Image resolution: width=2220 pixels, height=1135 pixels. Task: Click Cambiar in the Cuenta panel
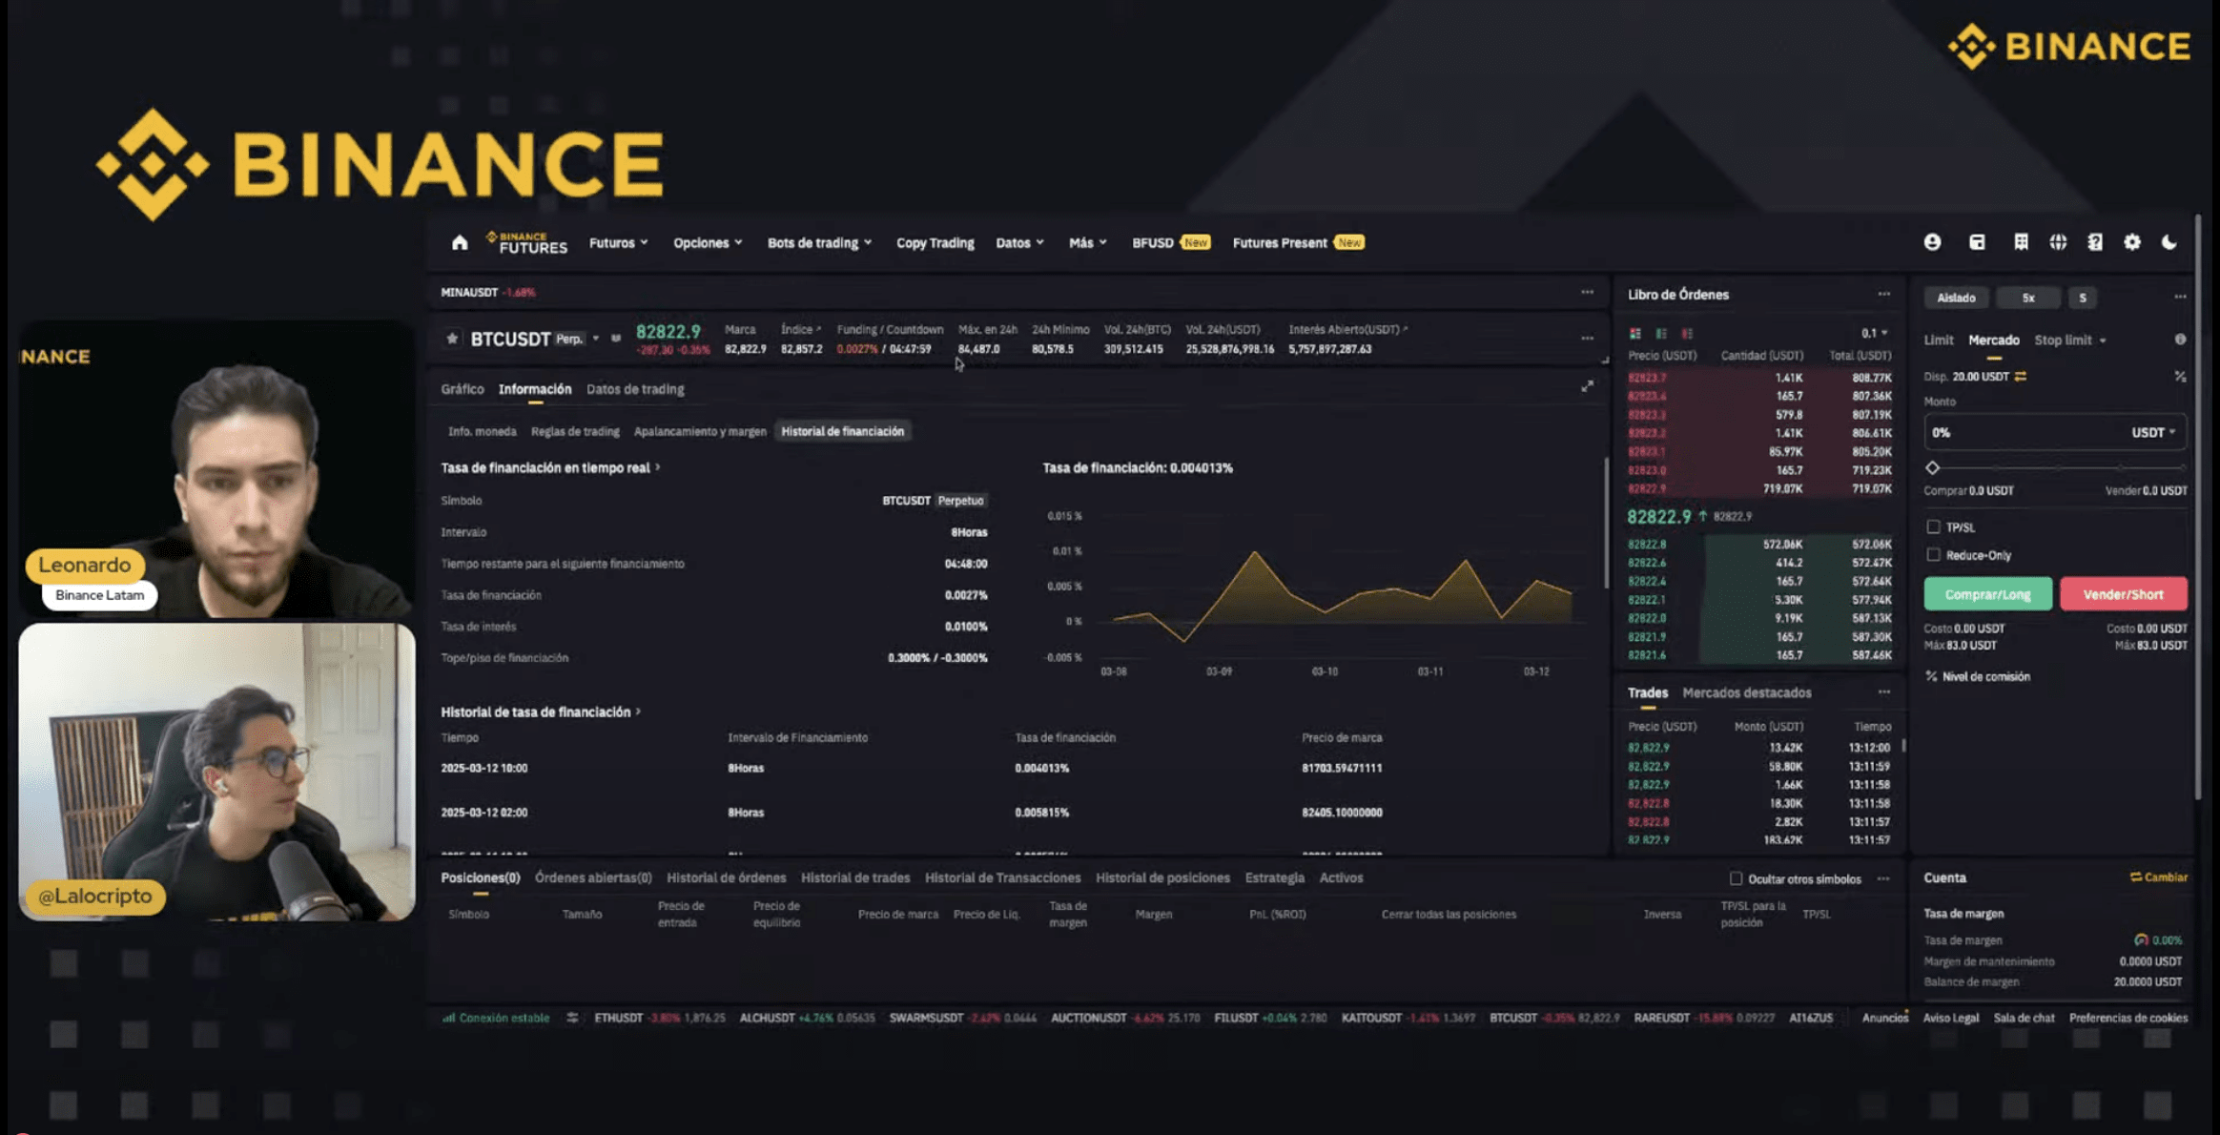click(x=2158, y=877)
